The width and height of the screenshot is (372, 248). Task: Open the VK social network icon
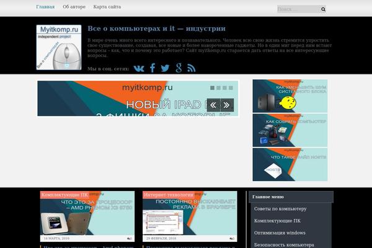139,68
